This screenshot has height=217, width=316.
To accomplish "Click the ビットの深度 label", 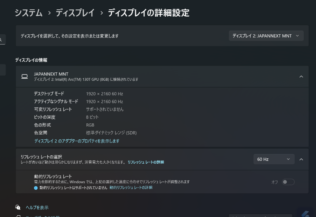I will (45, 117).
